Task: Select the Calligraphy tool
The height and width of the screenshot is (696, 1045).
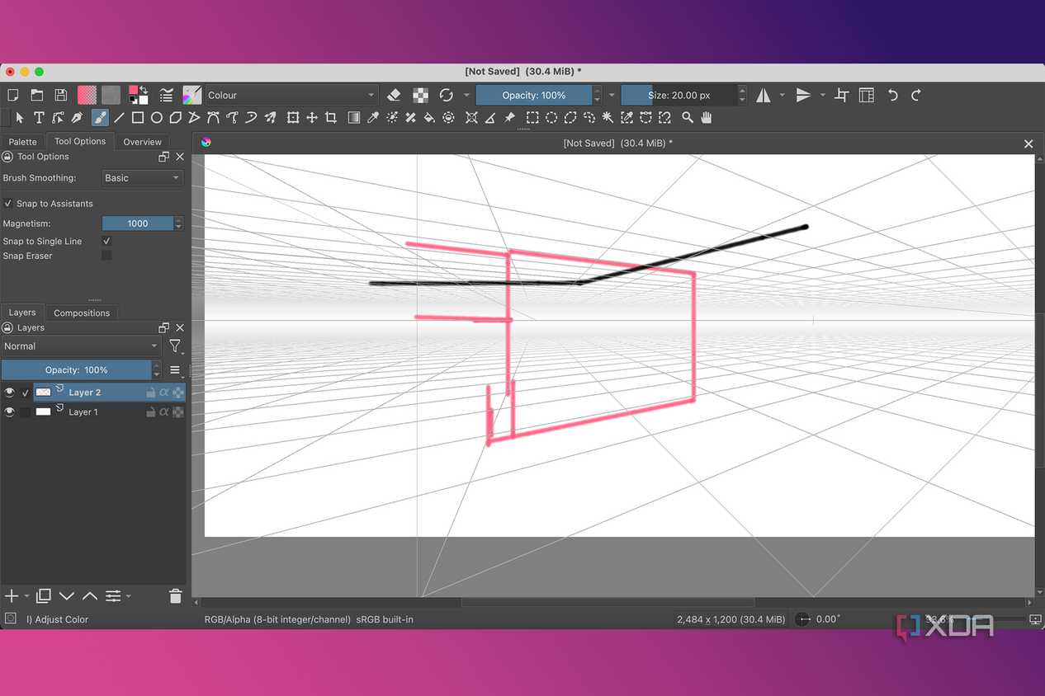Action: coord(77,118)
